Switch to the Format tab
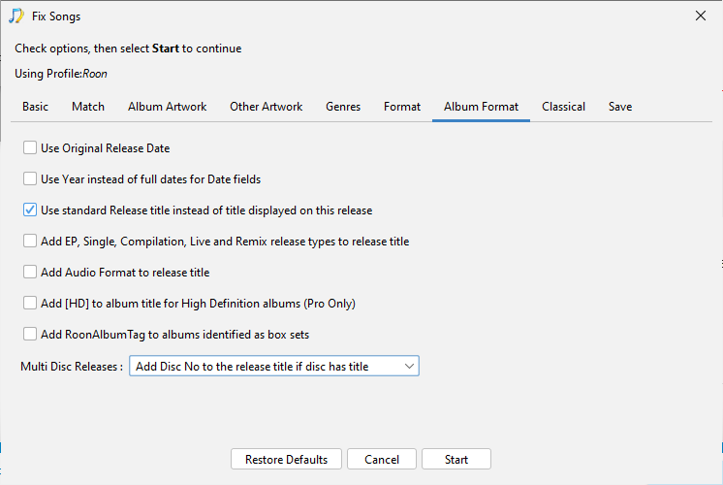Screen dimensions: 723x485 point(402,107)
